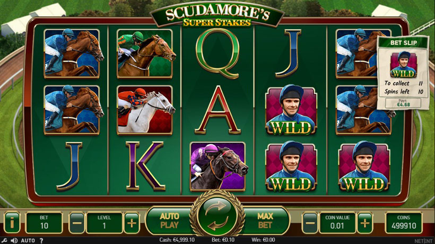Open the help question mark icon
This screenshot has height=244, width=435.
[x=41, y=240]
